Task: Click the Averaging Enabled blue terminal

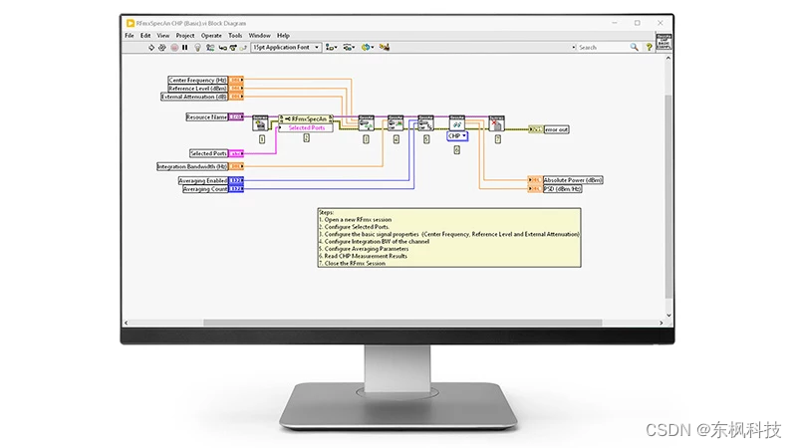Action: [x=236, y=180]
